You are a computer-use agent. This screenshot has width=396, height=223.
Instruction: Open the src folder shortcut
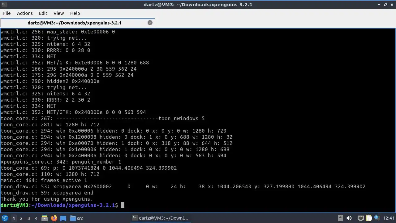[x=76, y=218]
